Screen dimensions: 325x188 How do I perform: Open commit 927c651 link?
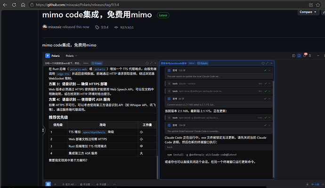tap(127, 27)
